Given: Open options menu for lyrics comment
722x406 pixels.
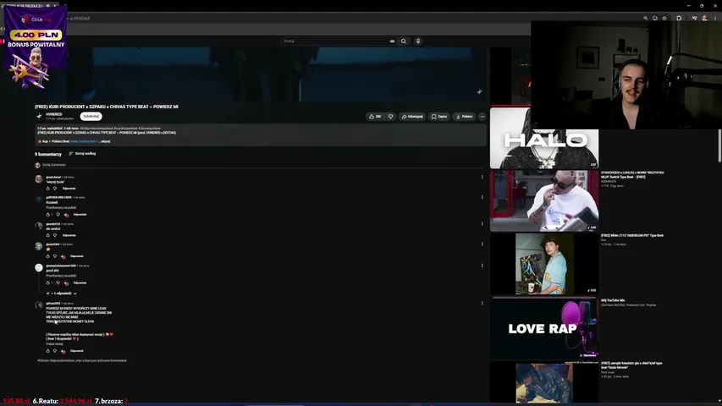Looking at the screenshot, I should click(482, 303).
